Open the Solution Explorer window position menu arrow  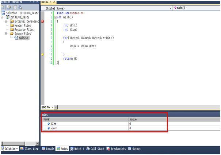[30, 1]
